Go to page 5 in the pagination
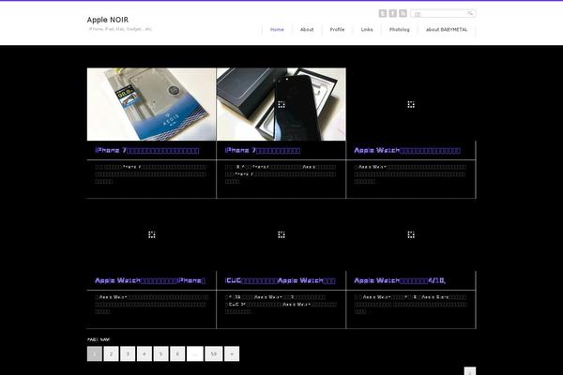The height and width of the screenshot is (375, 563). (160, 353)
